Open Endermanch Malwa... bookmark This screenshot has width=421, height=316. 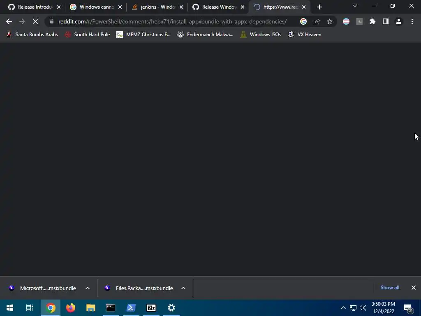[x=205, y=35]
